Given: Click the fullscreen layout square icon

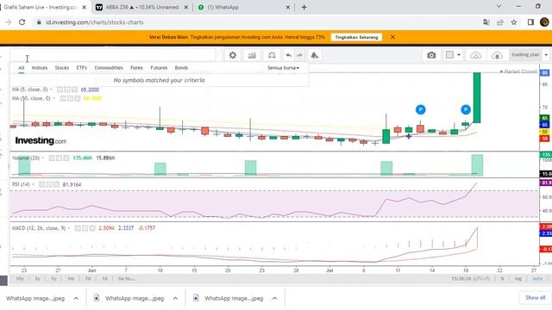Looking at the screenshot, I should click(x=449, y=55).
